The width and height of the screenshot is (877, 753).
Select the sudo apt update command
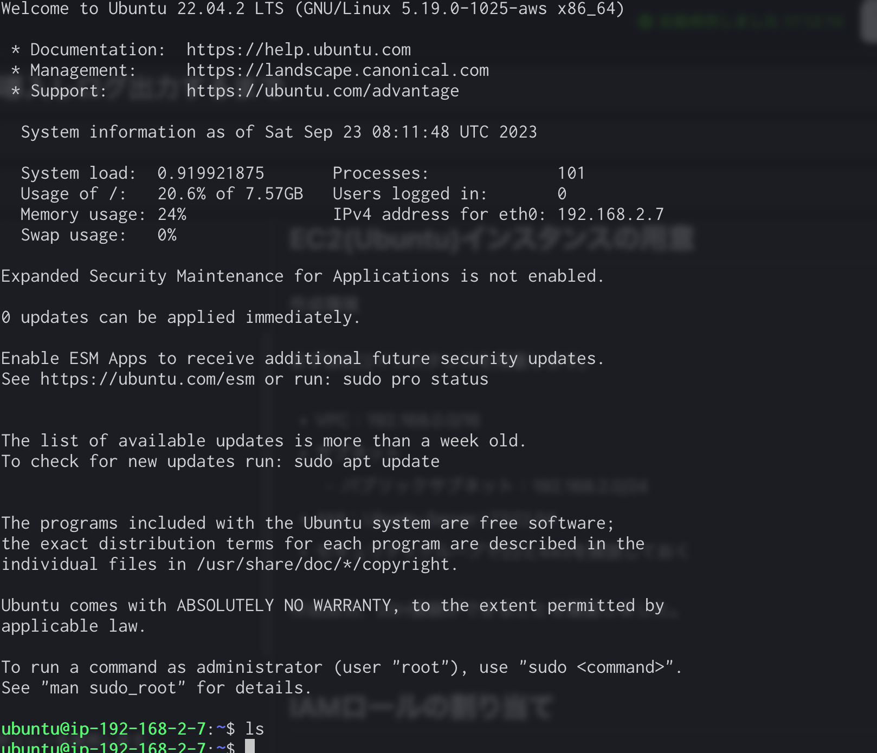(366, 461)
